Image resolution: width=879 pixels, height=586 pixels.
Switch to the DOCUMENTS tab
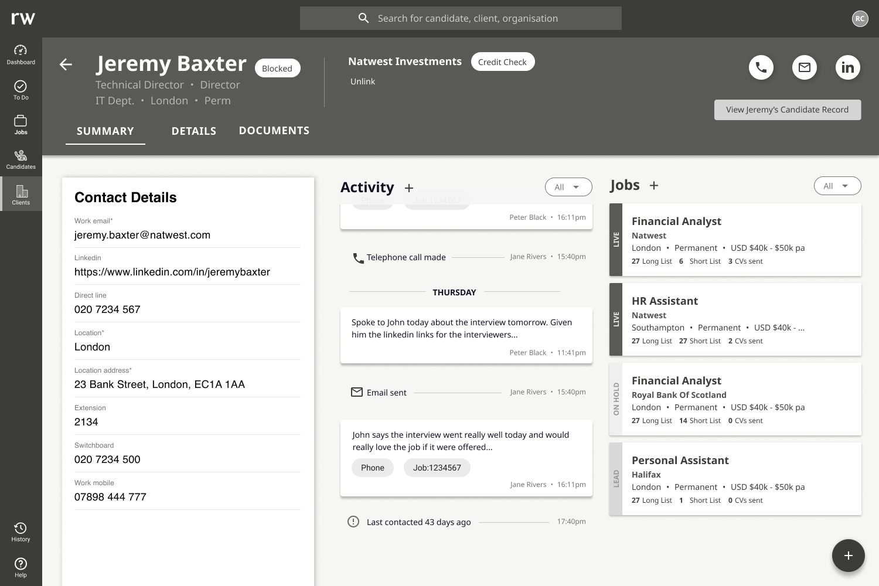(x=274, y=131)
